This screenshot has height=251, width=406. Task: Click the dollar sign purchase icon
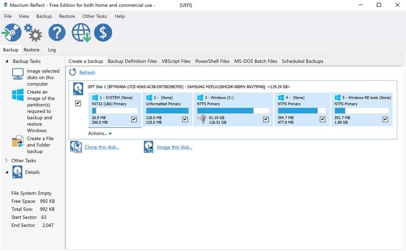coord(103,33)
